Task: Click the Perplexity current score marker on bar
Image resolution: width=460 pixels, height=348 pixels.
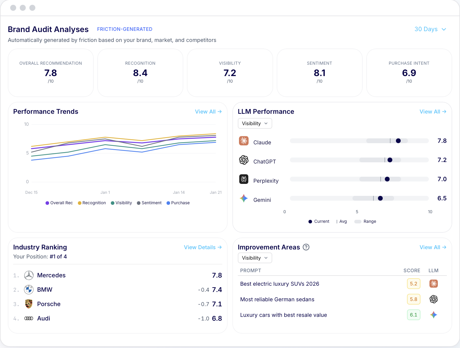Action: [x=387, y=179]
